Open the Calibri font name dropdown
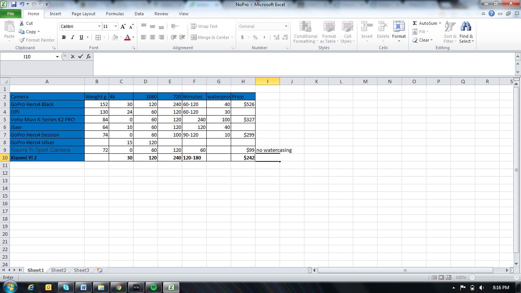 99,26
